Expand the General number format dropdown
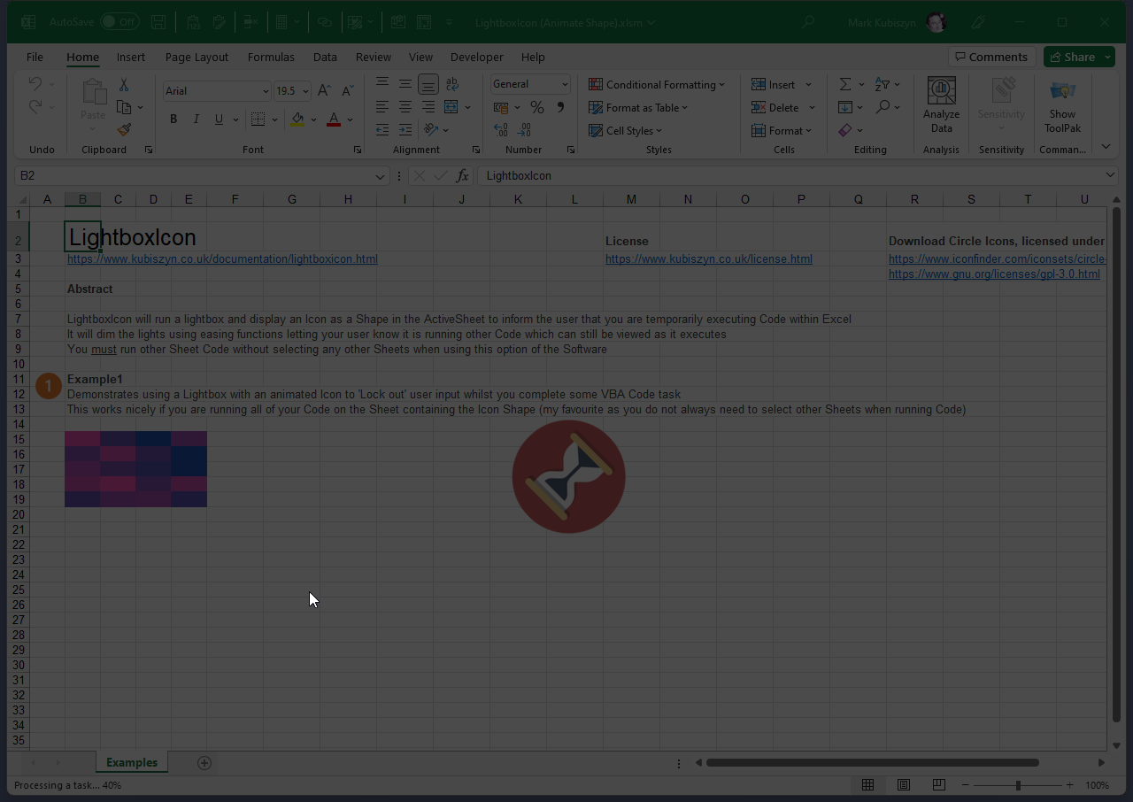The height and width of the screenshot is (802, 1133). pyautogui.click(x=565, y=84)
